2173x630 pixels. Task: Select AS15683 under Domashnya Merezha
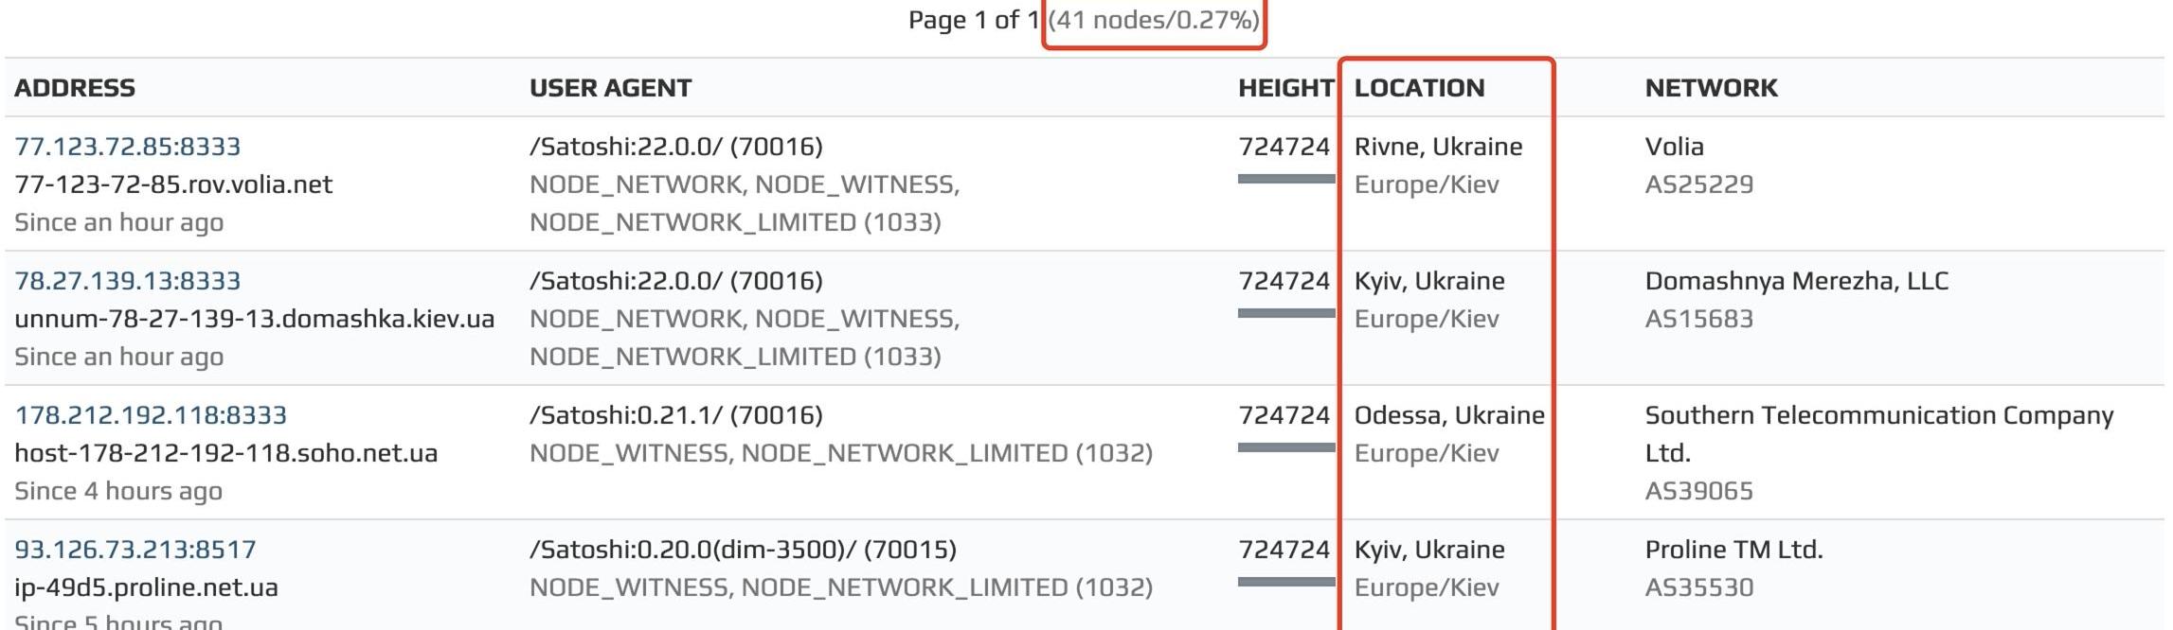(1698, 319)
